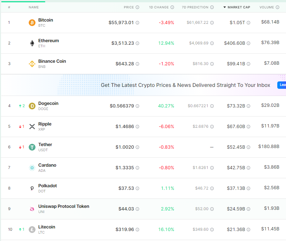This screenshot has height=241, width=286.
Task: Sort by the Volume column label
Action: coord(267,7)
